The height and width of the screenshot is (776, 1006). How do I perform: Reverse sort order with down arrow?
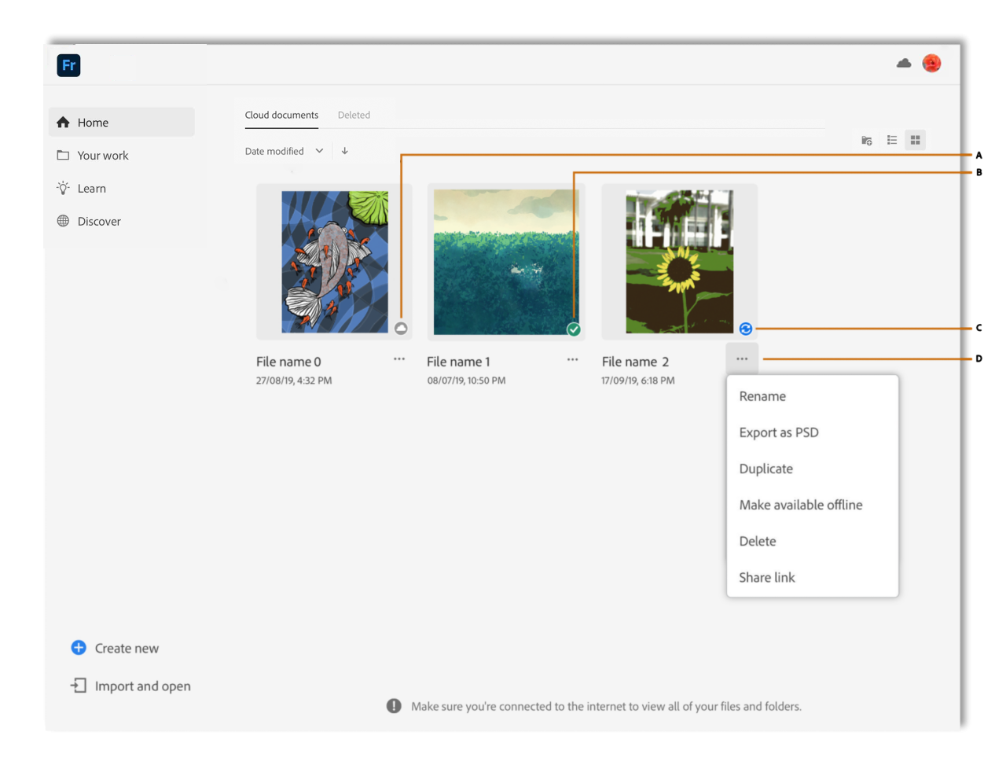point(344,151)
